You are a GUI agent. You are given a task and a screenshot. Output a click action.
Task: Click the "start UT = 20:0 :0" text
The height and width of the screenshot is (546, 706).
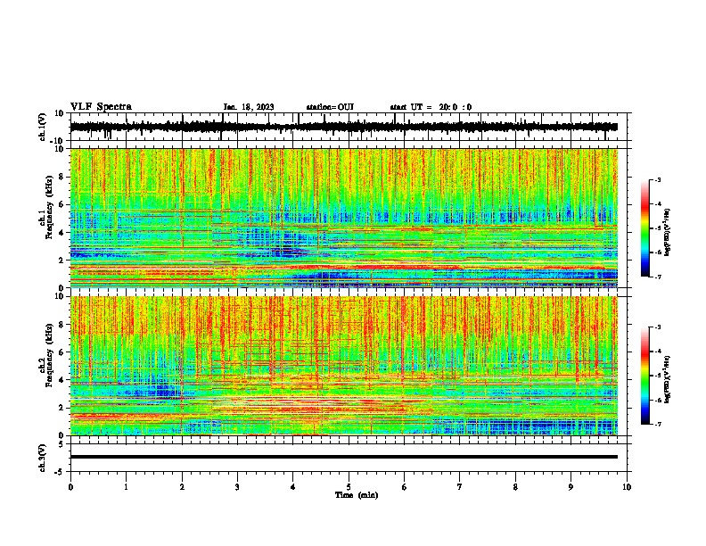coord(431,107)
